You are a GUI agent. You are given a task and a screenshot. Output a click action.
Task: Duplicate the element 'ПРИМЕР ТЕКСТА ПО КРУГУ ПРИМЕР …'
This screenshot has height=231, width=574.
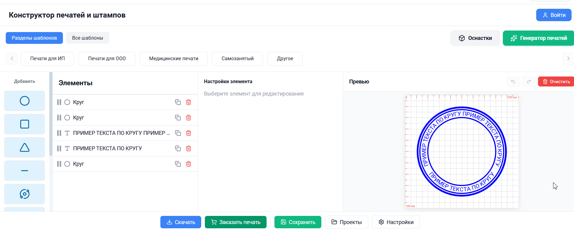coord(178,133)
